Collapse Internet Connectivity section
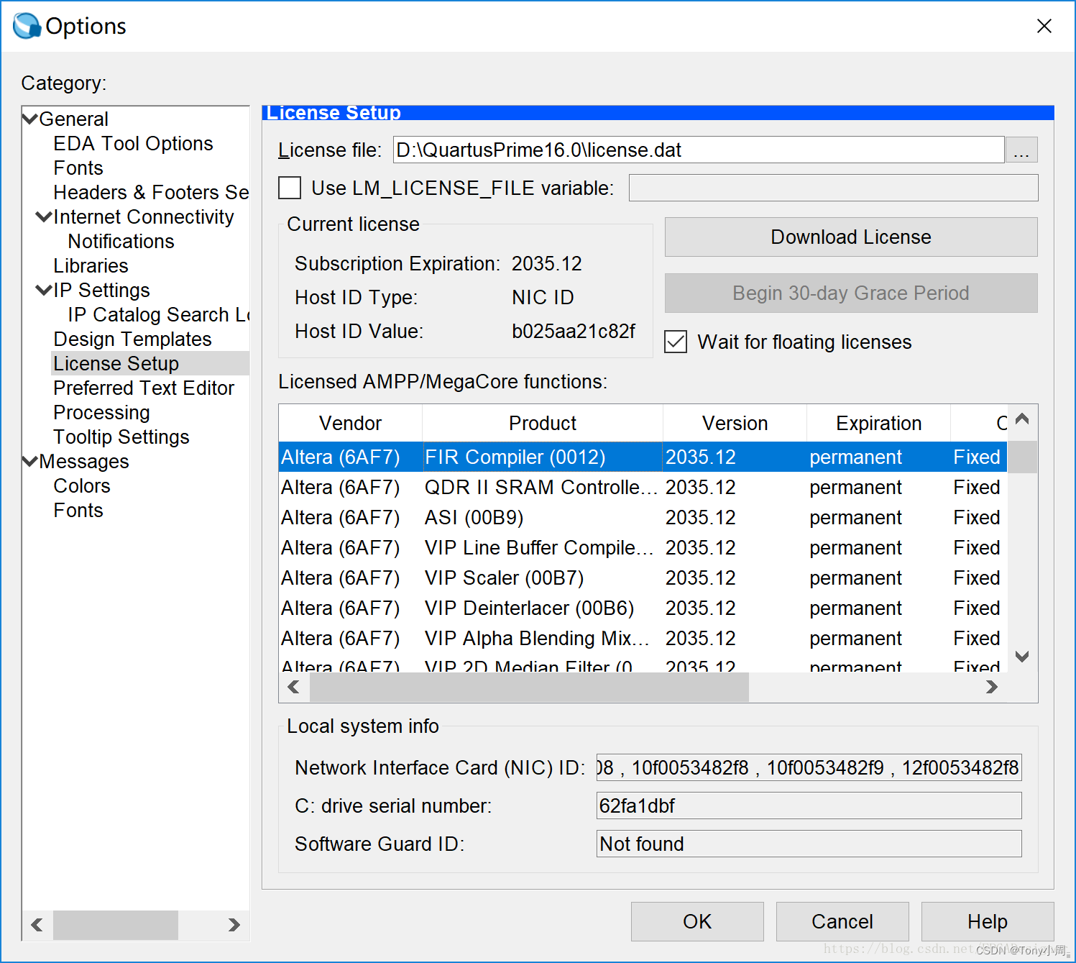Screen dimensions: 1076x963 pos(43,216)
